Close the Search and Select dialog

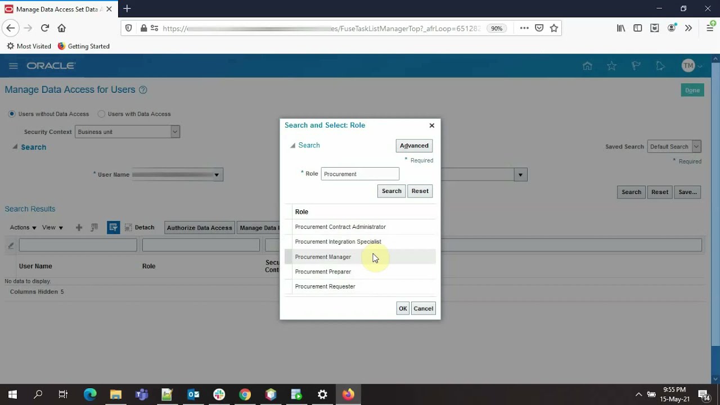(431, 125)
